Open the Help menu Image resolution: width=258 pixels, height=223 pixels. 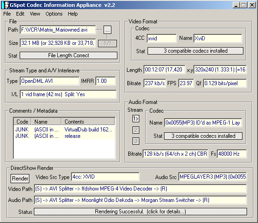pos(73,14)
